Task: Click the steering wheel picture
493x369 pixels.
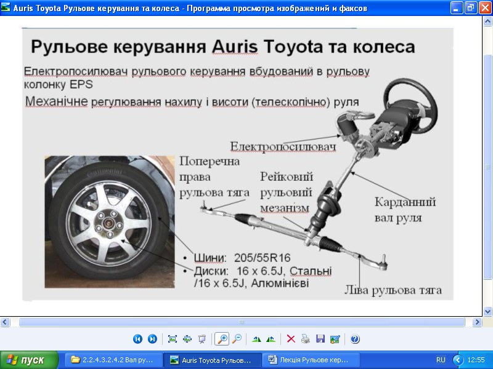Action: pyautogui.click(x=410, y=106)
